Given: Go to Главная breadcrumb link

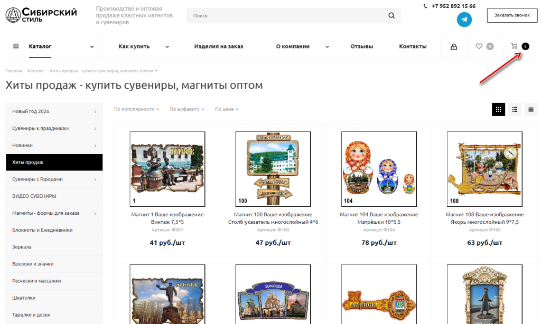Looking at the screenshot, I should tap(13, 71).
